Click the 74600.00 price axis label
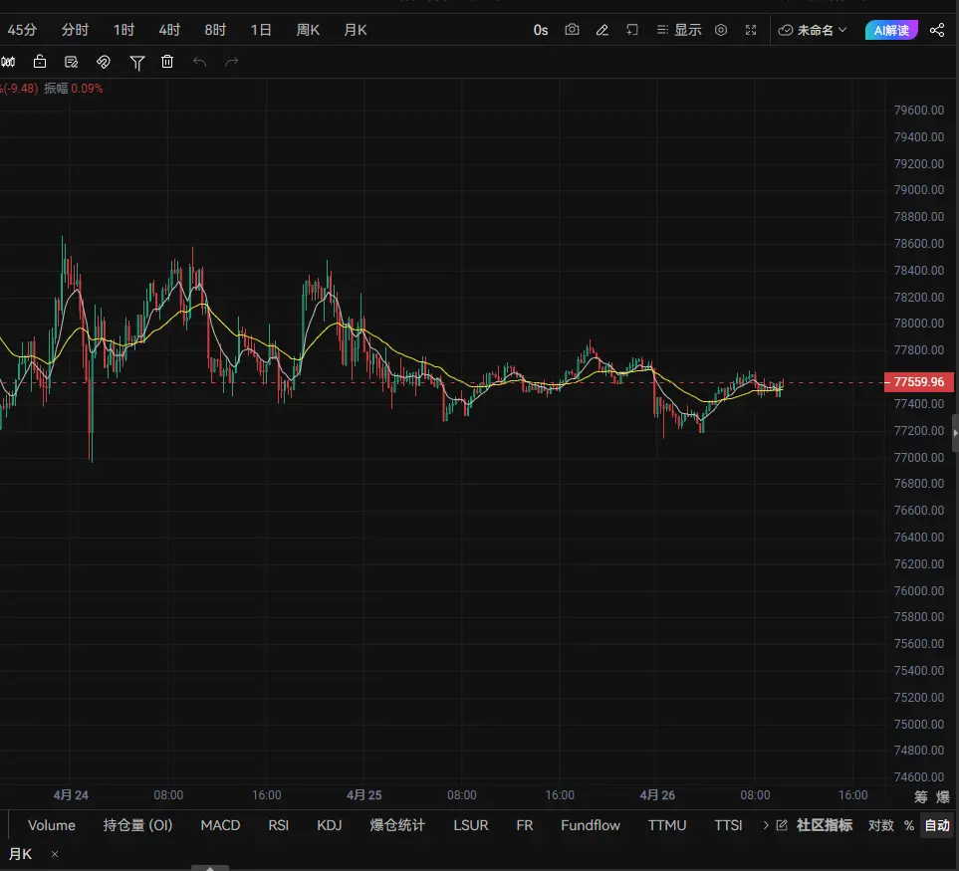 [918, 776]
